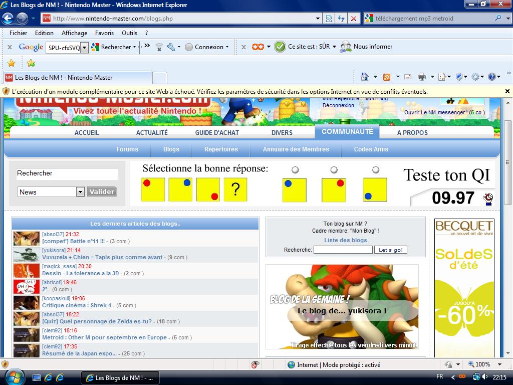Image resolution: width=513 pixels, height=385 pixels.
Task: Select the second answer radio button
Action: (x=334, y=170)
